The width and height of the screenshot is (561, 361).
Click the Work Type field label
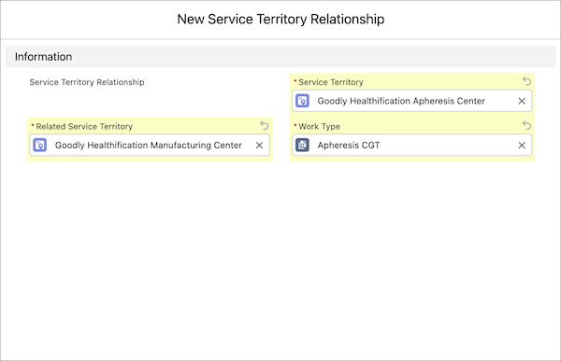(x=319, y=127)
